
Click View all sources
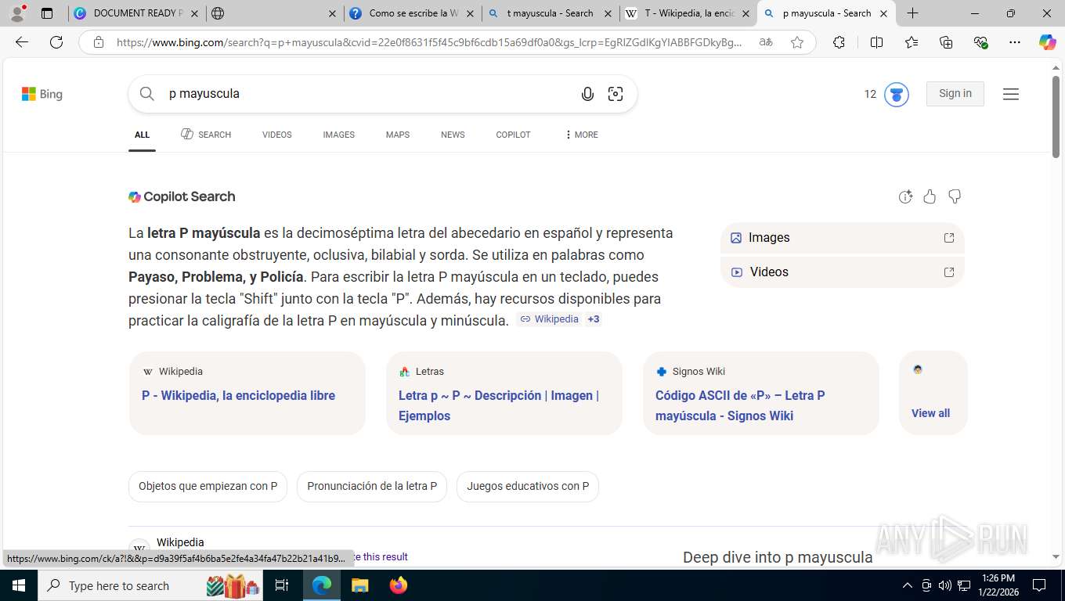pyautogui.click(x=930, y=413)
